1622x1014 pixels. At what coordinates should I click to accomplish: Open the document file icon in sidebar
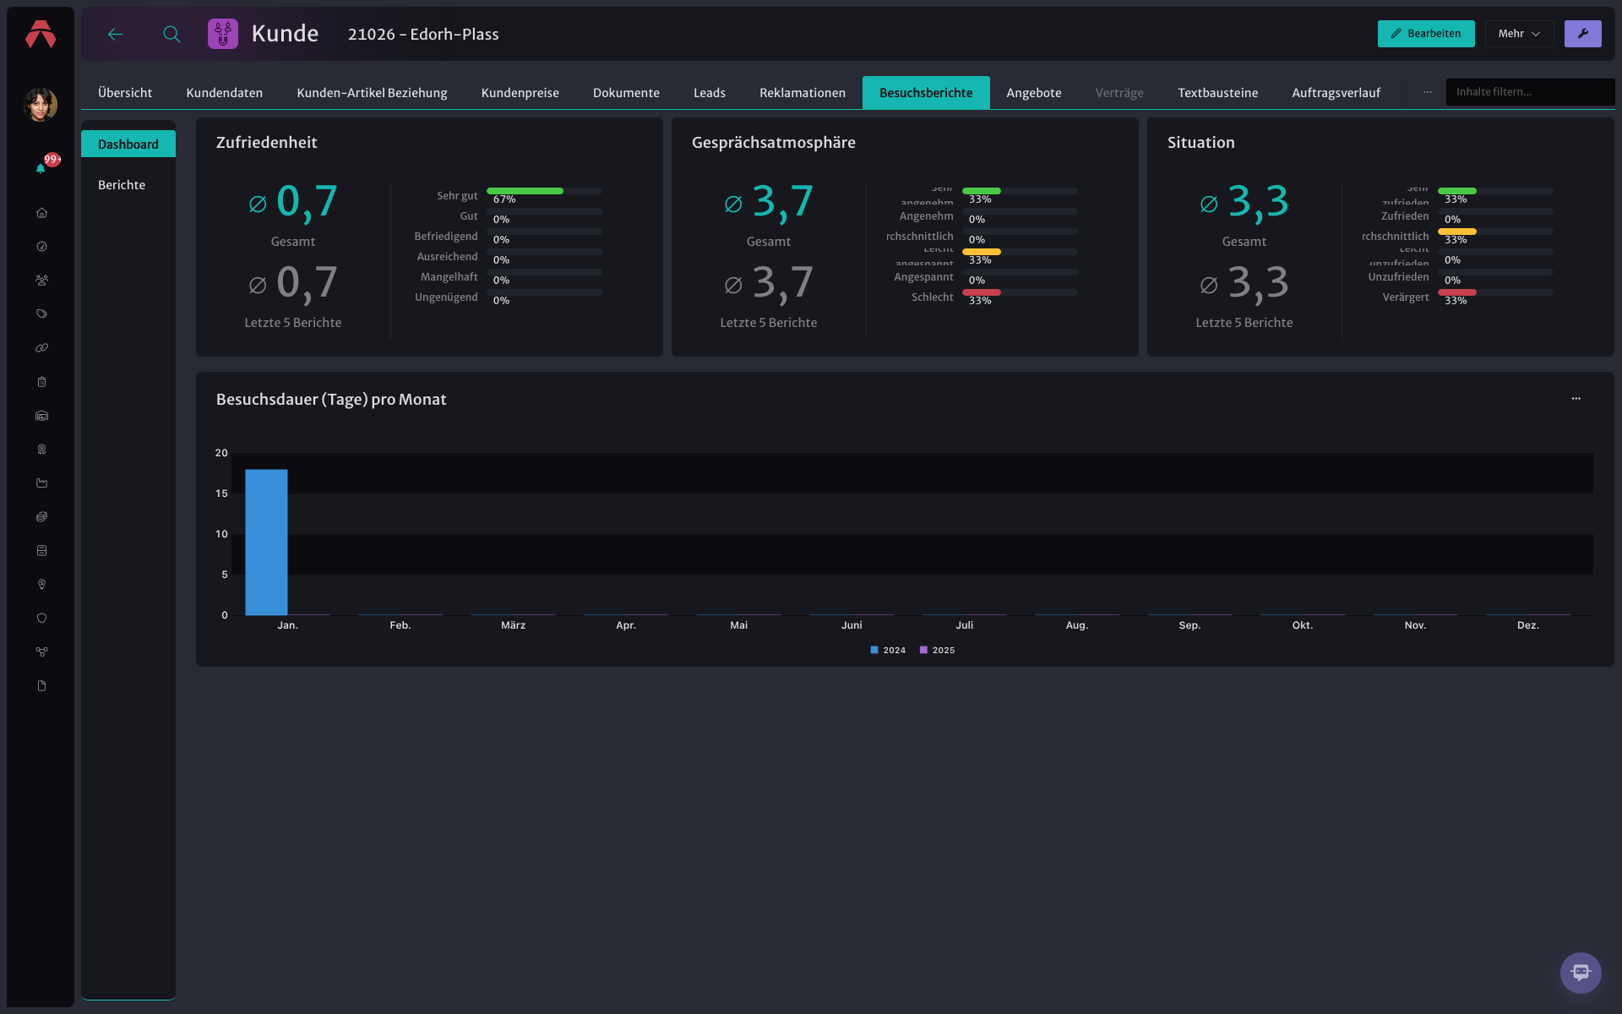click(x=41, y=686)
